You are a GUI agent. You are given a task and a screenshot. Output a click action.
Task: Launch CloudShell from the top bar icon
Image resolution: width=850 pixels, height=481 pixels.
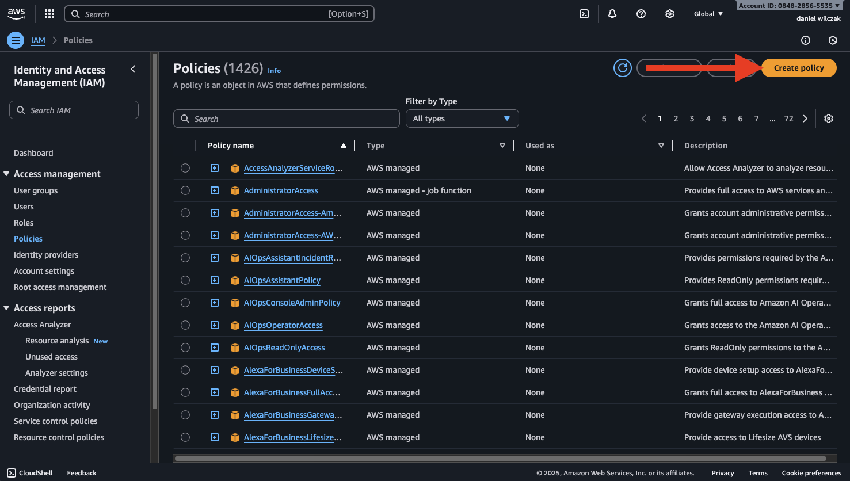[x=584, y=14]
